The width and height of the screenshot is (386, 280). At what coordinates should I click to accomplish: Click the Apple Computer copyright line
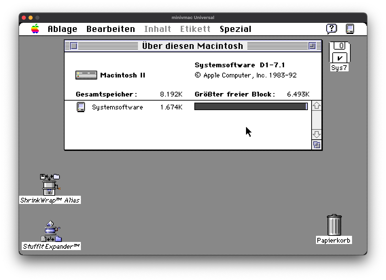click(245, 75)
